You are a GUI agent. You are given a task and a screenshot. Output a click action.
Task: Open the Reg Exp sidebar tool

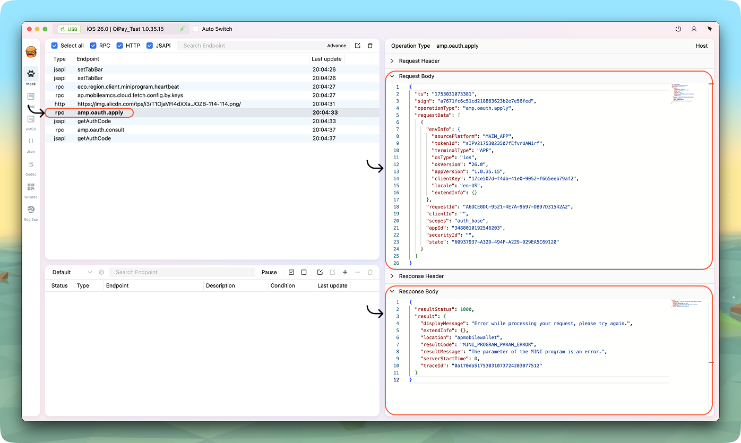(x=31, y=210)
